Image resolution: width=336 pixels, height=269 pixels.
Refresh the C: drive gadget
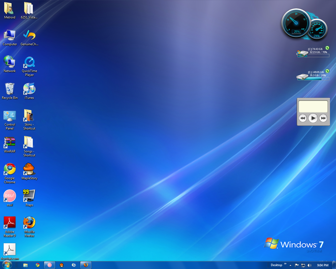point(327,48)
